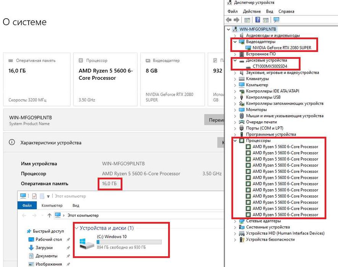Open Загрузки in navigation pane

pos(44,248)
